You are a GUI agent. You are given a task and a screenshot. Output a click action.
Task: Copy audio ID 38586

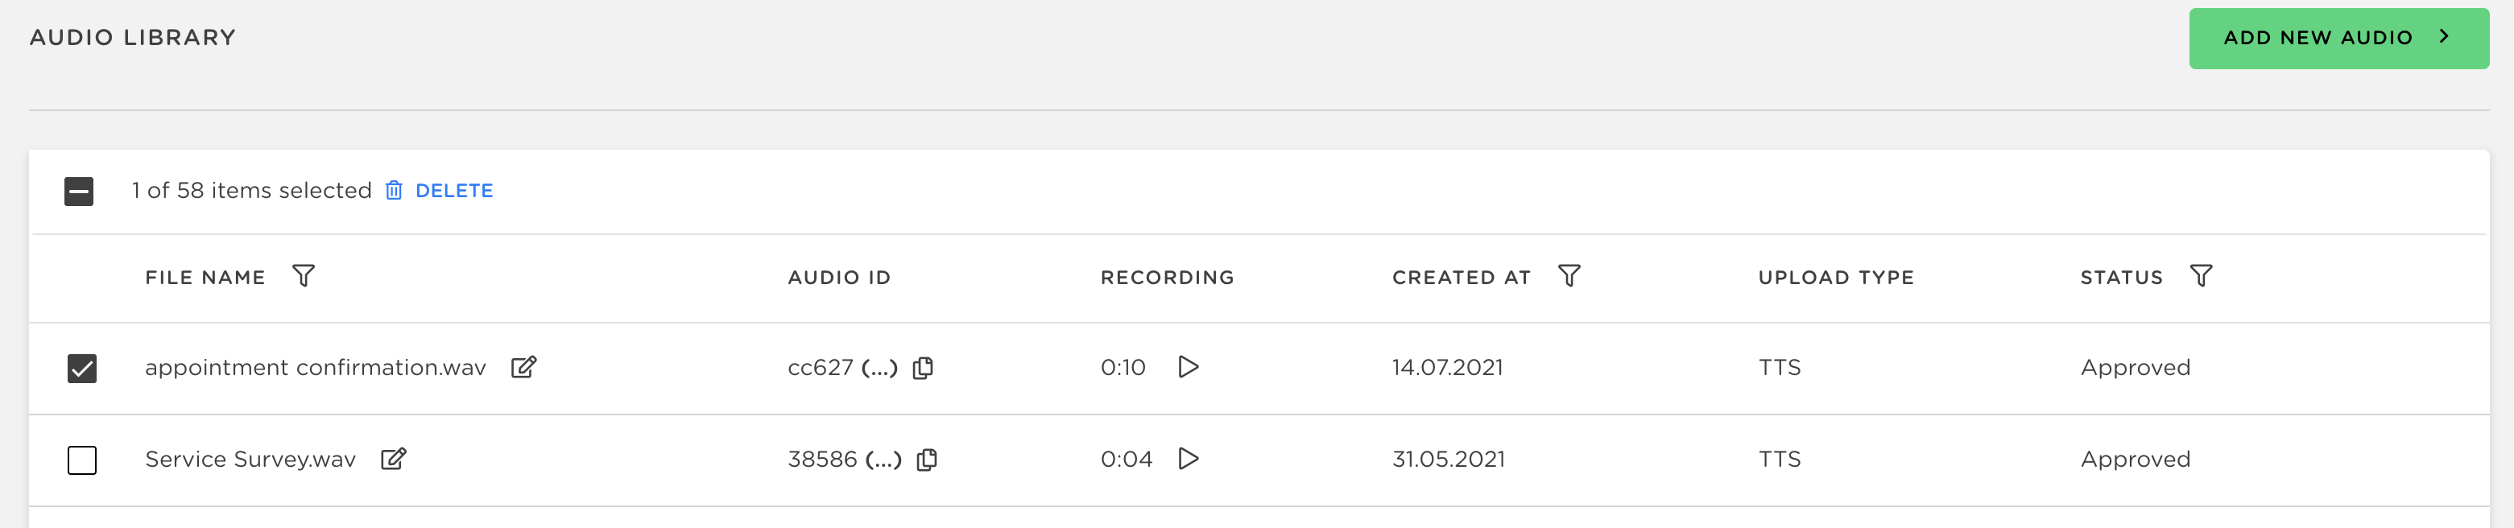(x=927, y=460)
